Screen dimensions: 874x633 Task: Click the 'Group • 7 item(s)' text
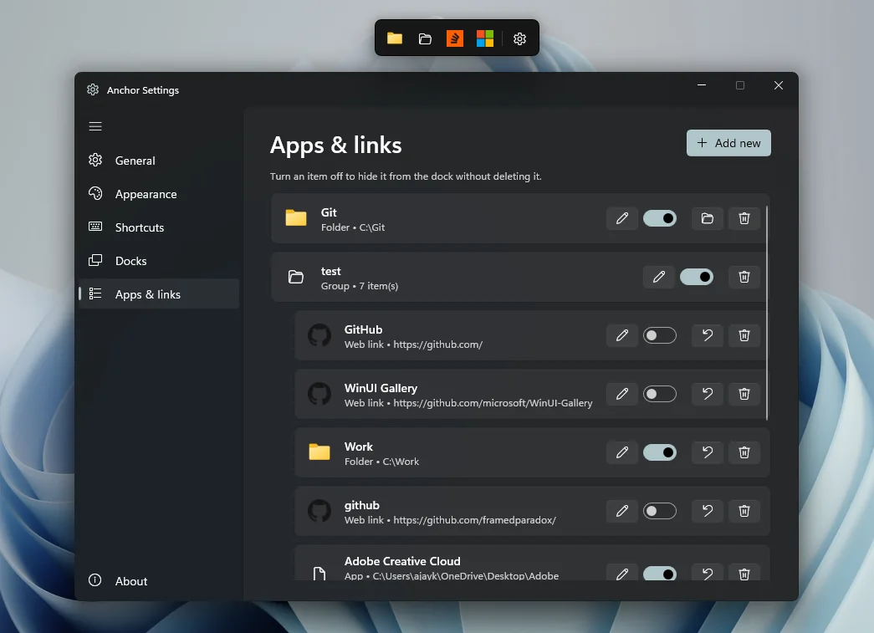coord(360,286)
